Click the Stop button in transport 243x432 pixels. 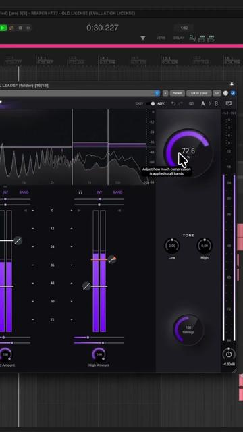point(20,28)
